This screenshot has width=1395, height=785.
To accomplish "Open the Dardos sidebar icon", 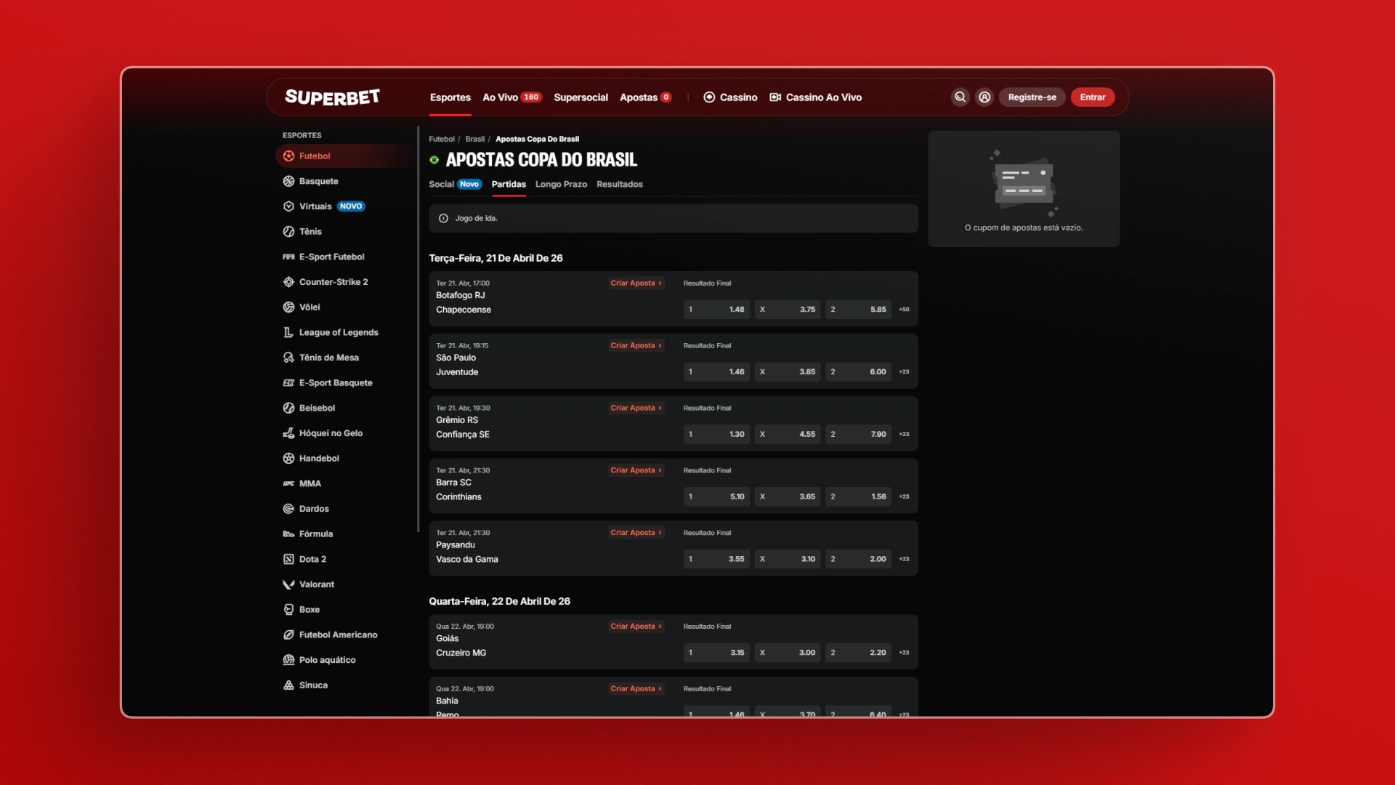I will [x=288, y=509].
